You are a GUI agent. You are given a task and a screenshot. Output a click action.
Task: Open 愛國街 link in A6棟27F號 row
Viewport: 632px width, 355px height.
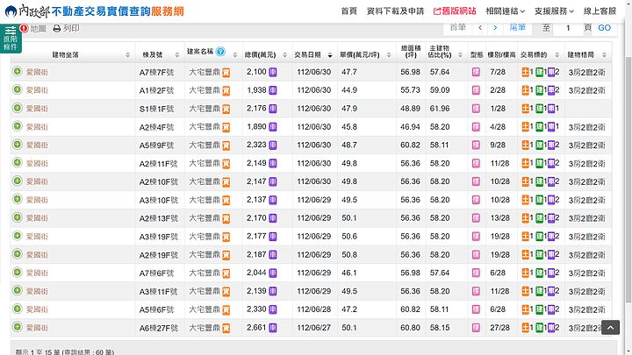point(37,328)
